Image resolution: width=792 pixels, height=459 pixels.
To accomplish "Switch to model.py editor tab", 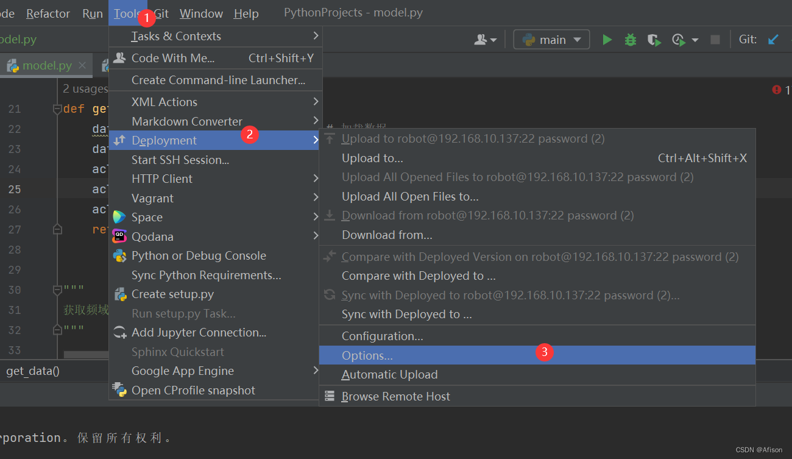I will [47, 66].
